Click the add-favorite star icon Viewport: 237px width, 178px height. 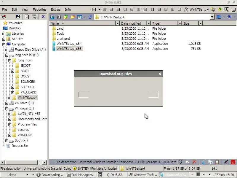(220, 9)
